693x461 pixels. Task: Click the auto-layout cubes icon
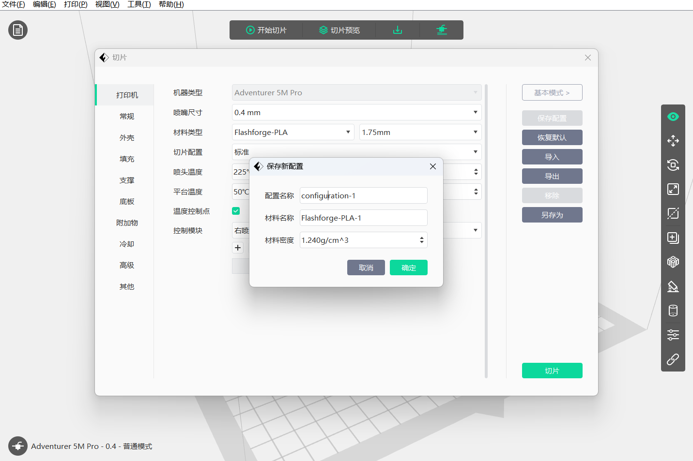click(x=673, y=262)
